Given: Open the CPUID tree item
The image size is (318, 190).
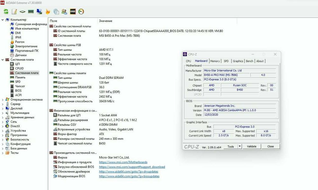Looking at the screenshot, I should [x=19, y=69].
